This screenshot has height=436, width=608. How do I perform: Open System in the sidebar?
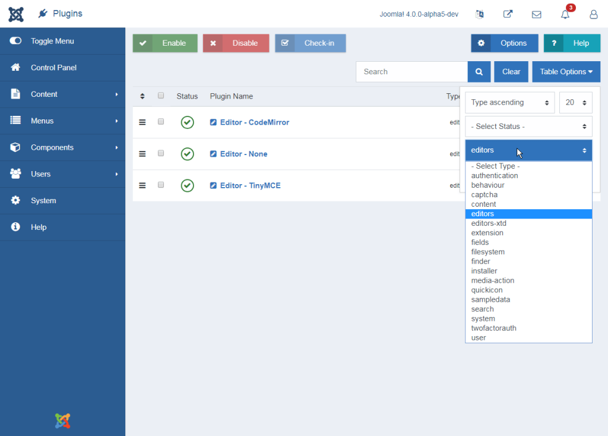[x=62, y=201]
